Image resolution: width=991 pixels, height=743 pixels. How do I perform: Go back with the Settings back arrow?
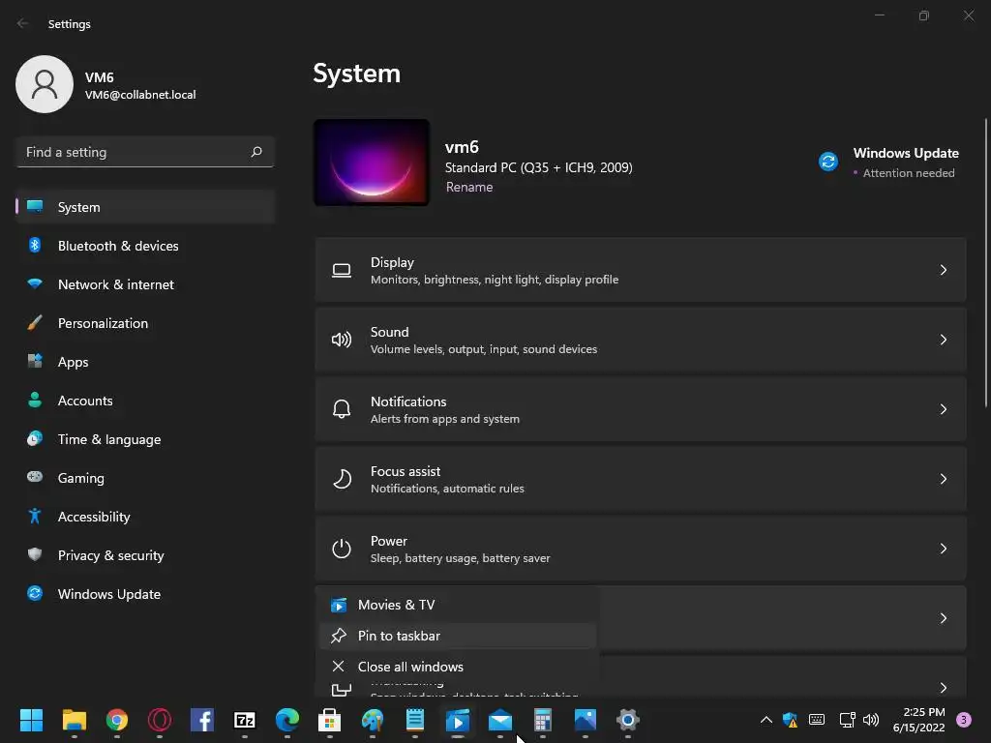click(23, 23)
